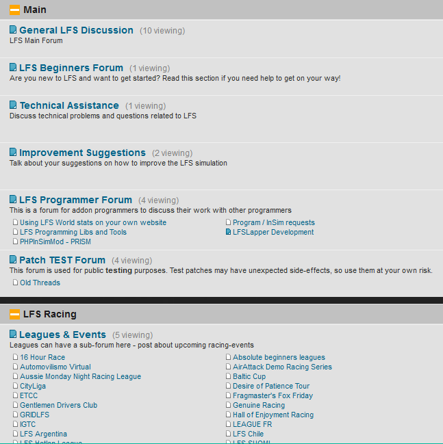Click the page icon beside Genuine Racing

tap(228, 405)
